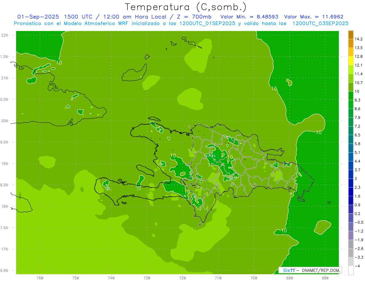Click the '69W' longitude axis label
The height and width of the screenshot is (282, 365).
(x=289, y=278)
